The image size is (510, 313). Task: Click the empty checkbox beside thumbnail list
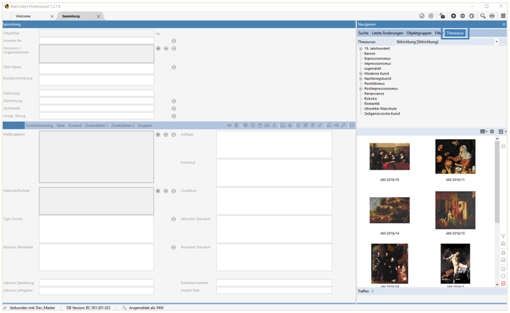[503, 276]
